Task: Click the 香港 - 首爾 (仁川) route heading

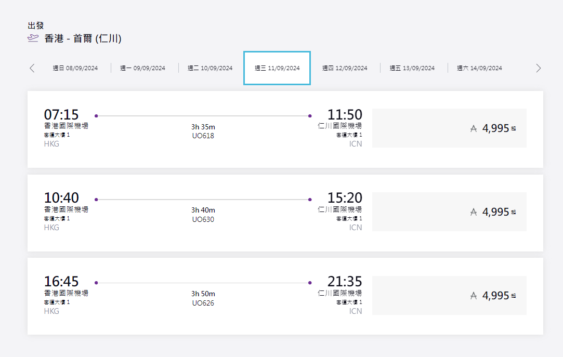Action: pyautogui.click(x=83, y=38)
